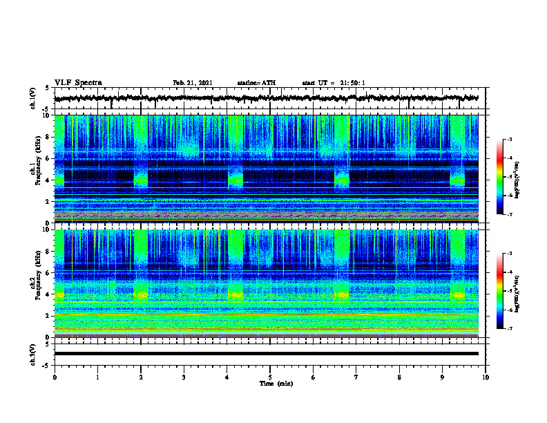Viewport: 547px width, 423px height.
Task: Click the ch.2 color bar log PSD label
Action: pyautogui.click(x=517, y=294)
